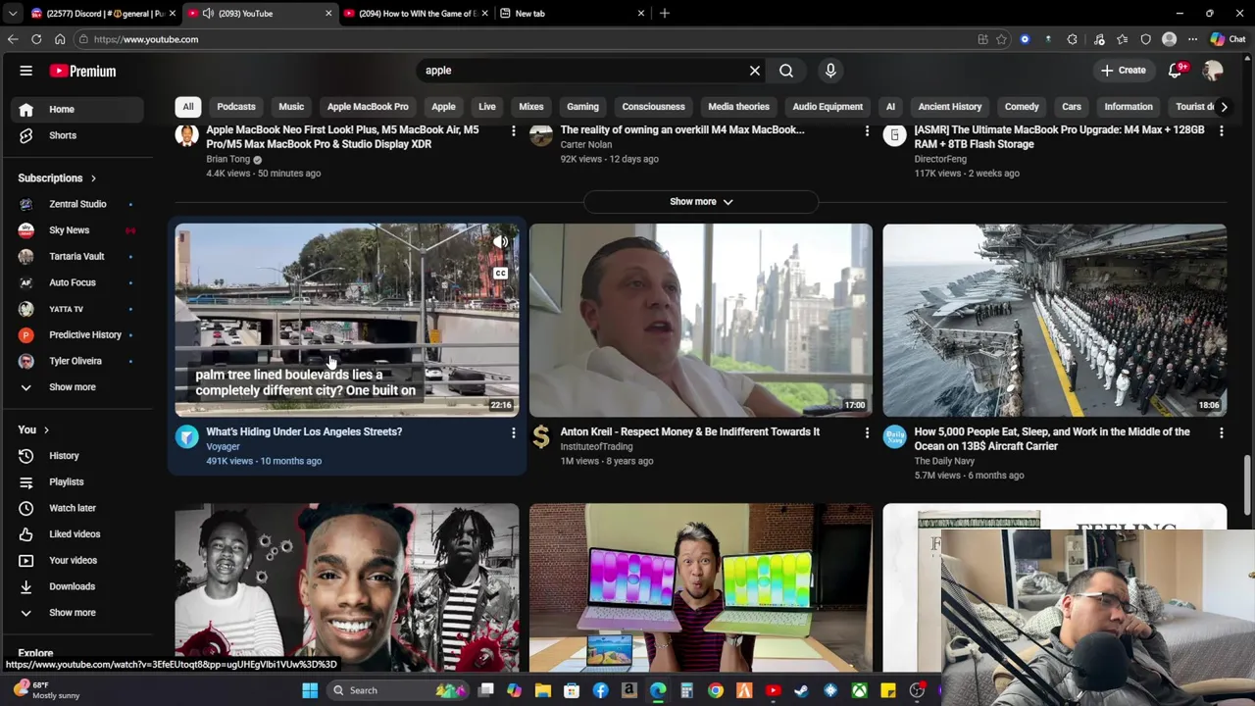The width and height of the screenshot is (1255, 706).
Task: Open the Tyler Oliveira channel
Action: point(77,361)
